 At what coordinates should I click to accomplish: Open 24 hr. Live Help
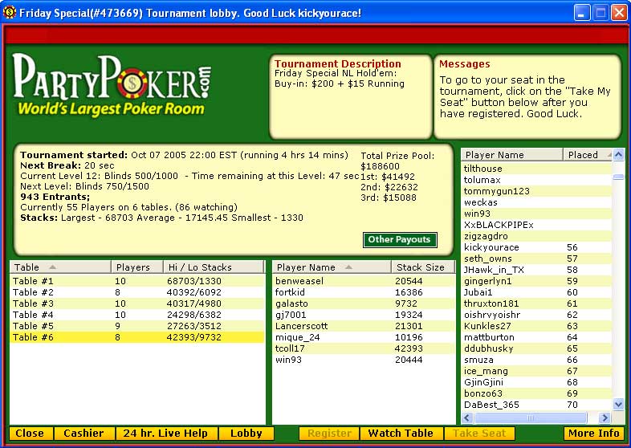point(166,434)
